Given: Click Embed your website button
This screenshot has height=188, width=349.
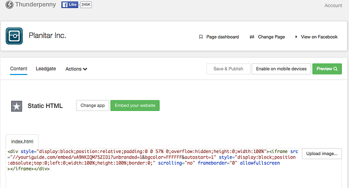Looking at the screenshot, I should click(135, 105).
